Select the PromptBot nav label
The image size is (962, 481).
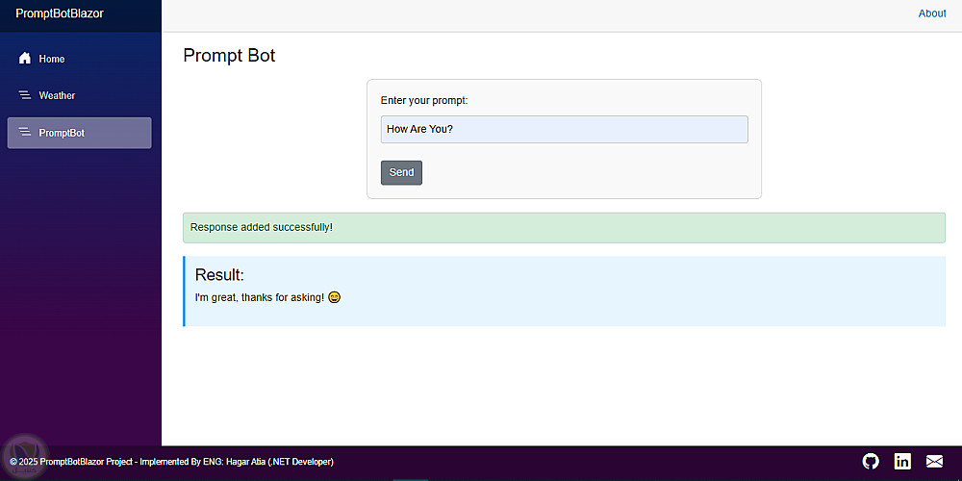click(x=62, y=133)
